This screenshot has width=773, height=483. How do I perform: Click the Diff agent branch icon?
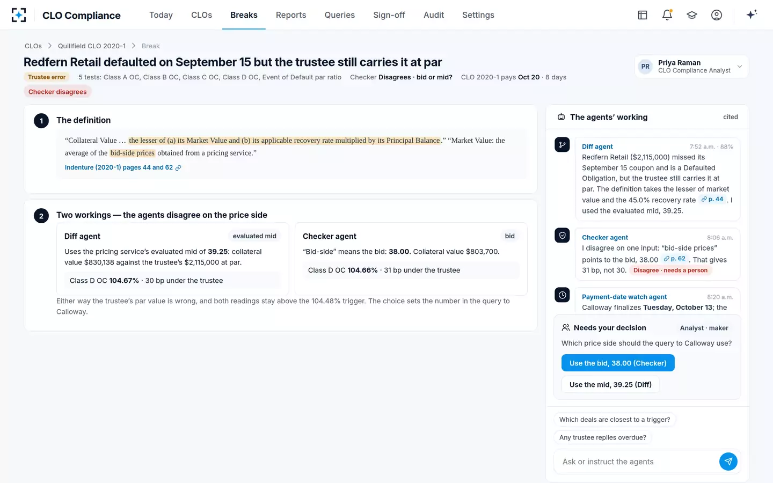562,145
